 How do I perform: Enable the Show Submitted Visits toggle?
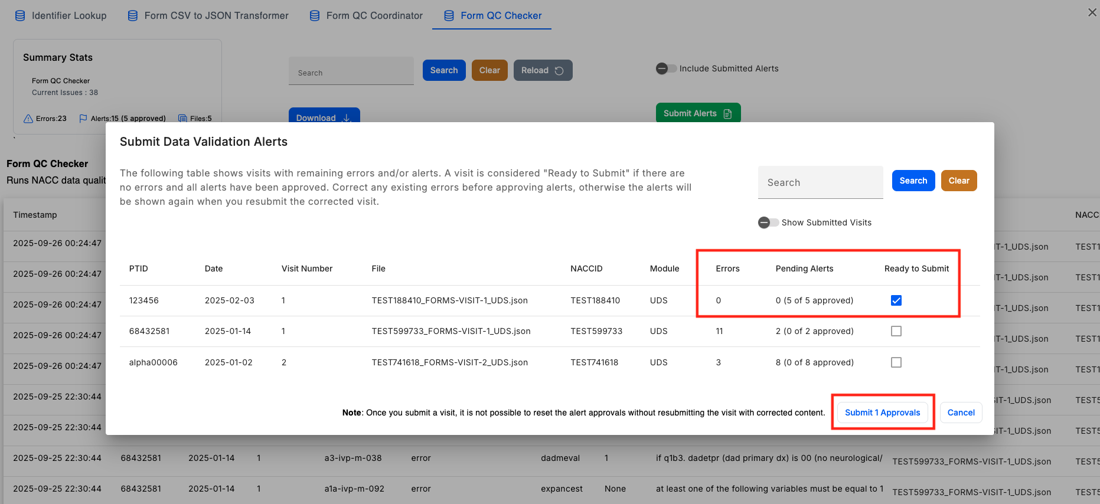[x=768, y=222]
